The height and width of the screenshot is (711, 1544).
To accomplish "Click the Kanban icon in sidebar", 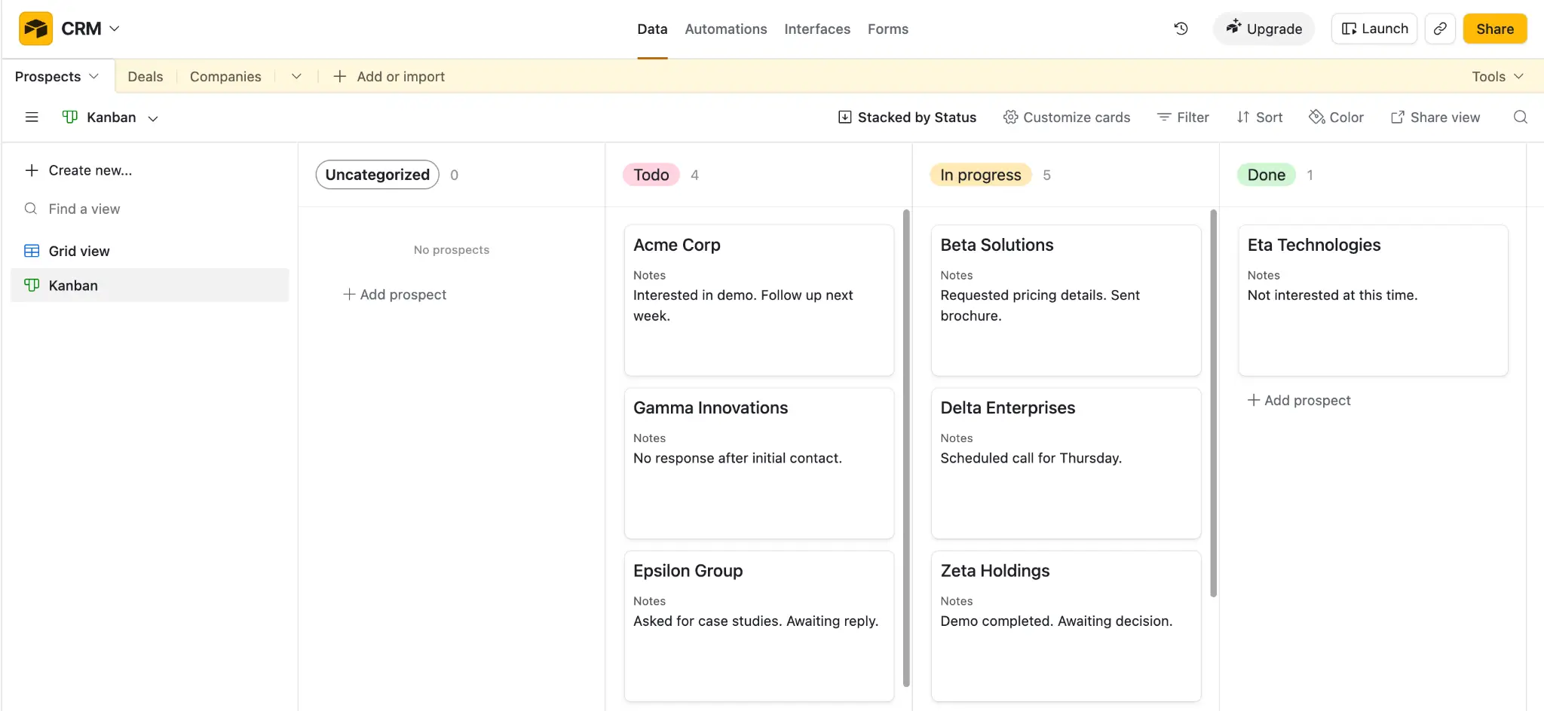I will [x=32, y=285].
